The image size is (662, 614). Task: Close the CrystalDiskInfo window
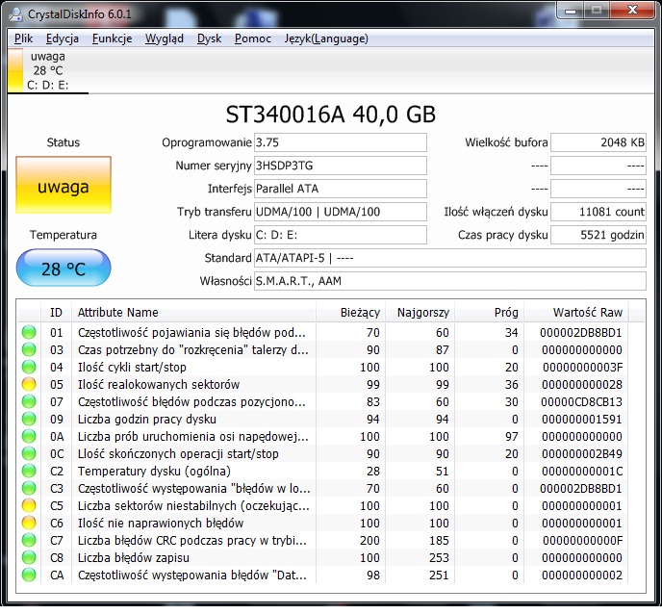(x=632, y=11)
